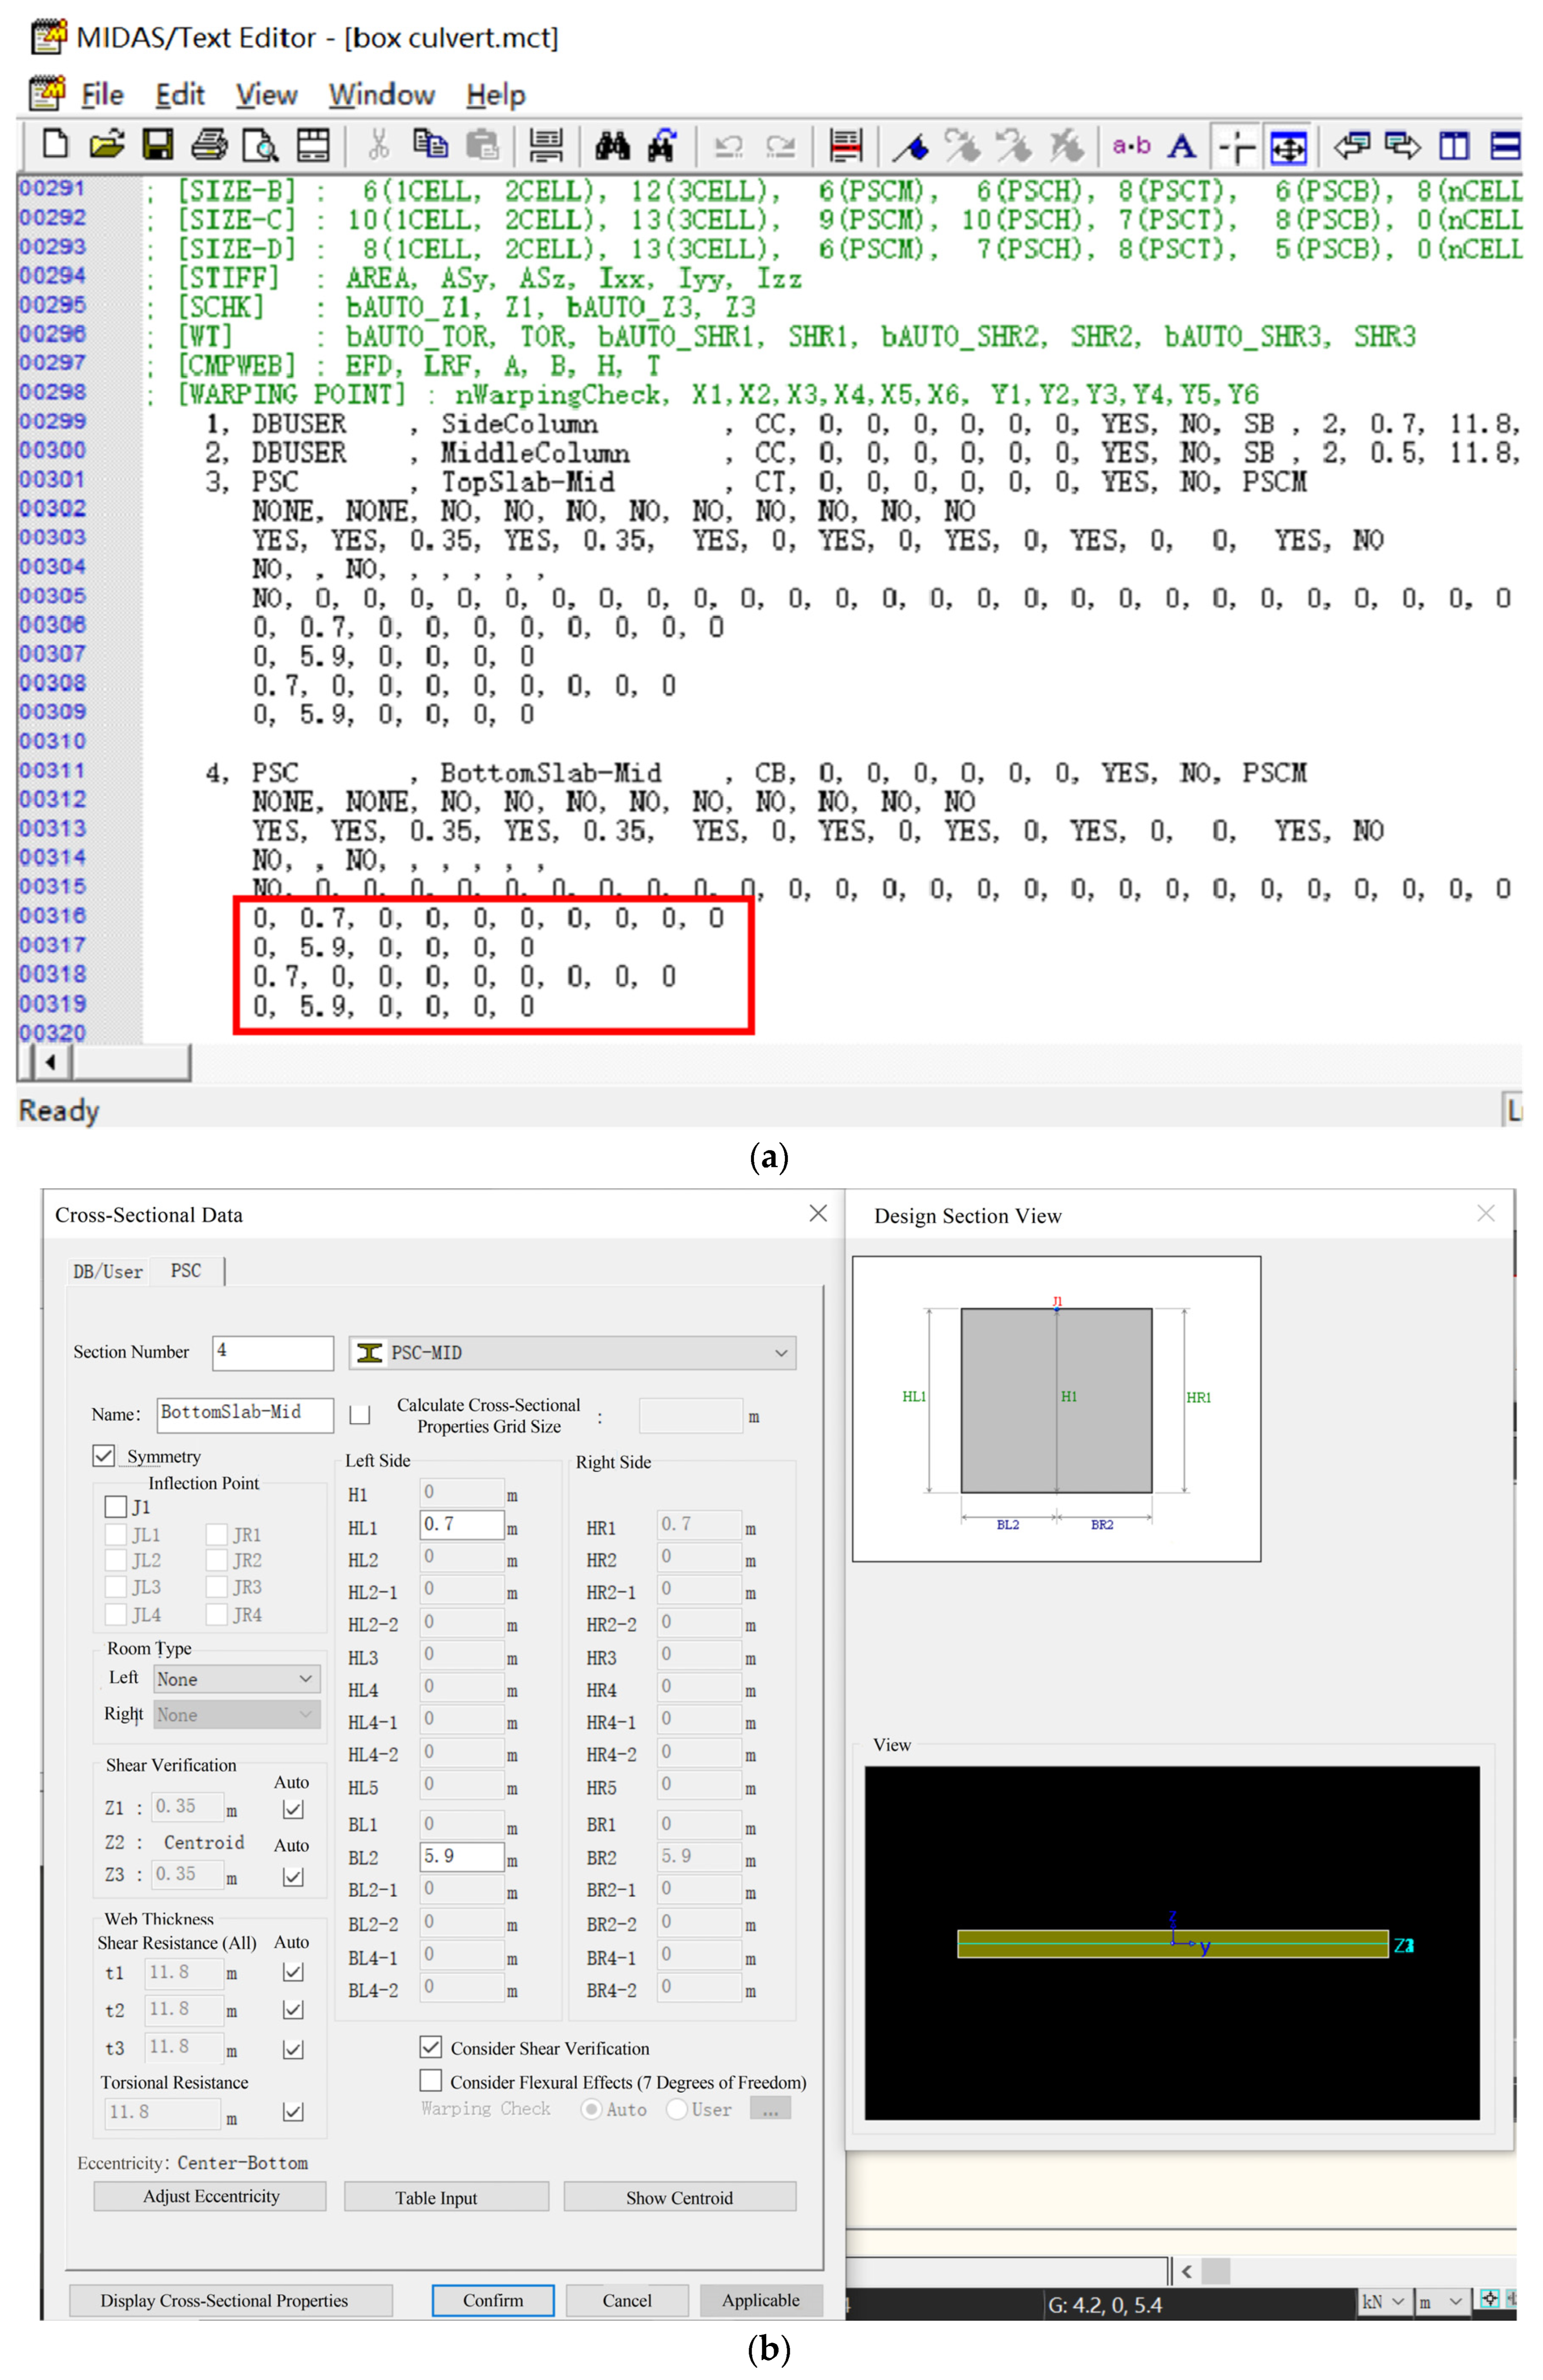Toggle the Torsional Resistance auto checkbox
Viewport: 1543px width, 2380px height.
click(293, 2112)
